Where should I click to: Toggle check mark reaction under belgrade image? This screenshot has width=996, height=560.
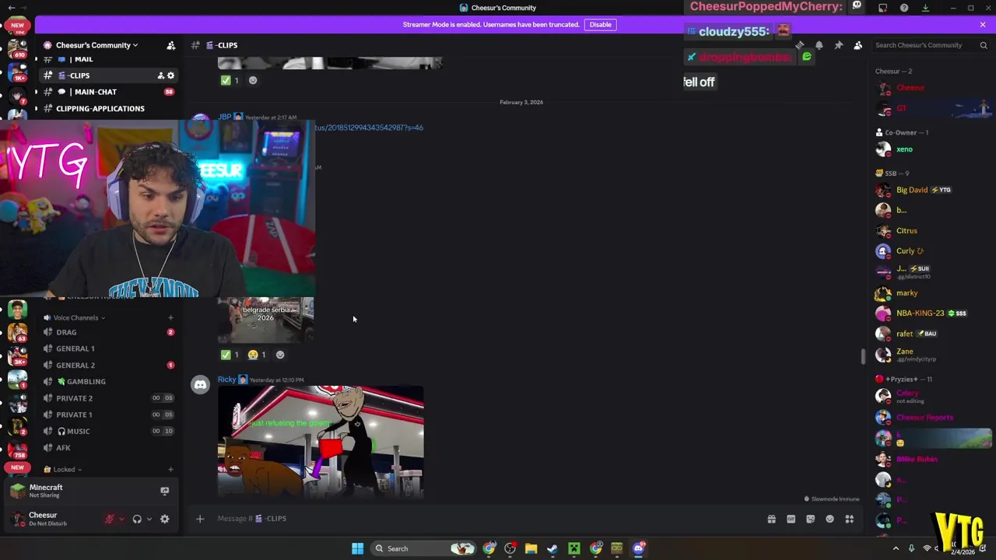point(230,355)
